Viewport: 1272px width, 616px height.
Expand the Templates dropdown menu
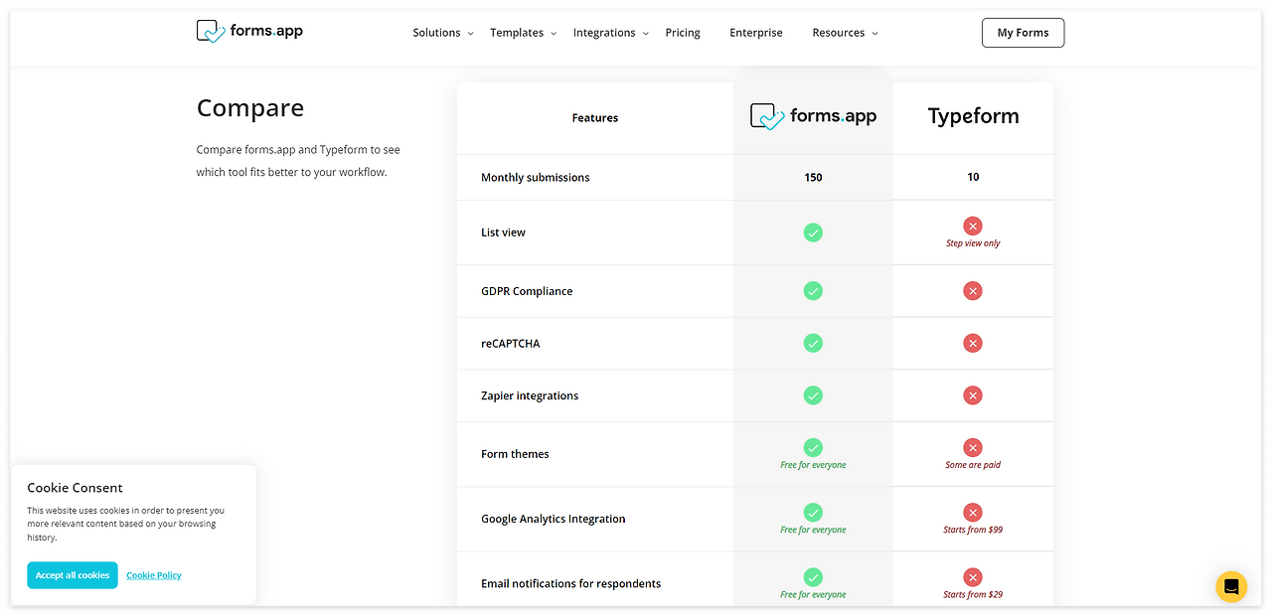[x=524, y=33]
